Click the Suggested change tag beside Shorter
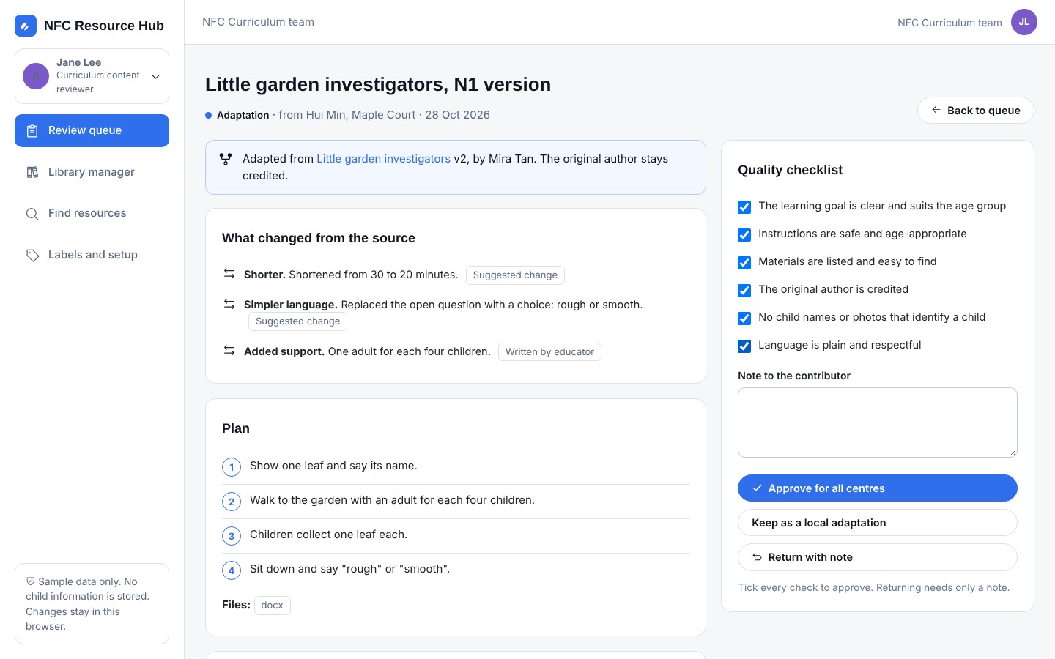This screenshot has width=1055, height=659. point(515,275)
